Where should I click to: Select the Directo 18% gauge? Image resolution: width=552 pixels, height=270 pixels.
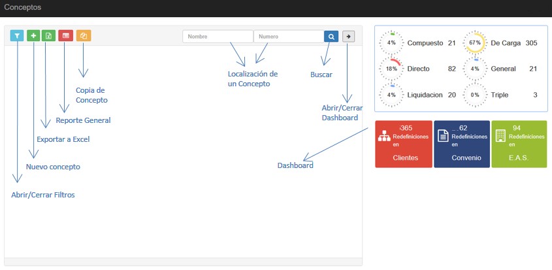pos(392,69)
